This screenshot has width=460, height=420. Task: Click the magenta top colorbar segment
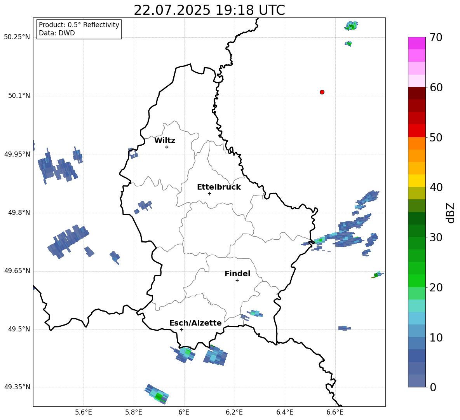click(416, 43)
